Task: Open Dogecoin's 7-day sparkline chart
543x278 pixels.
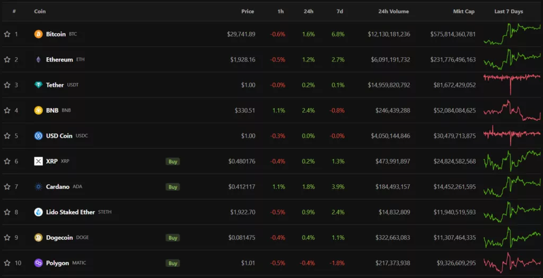Action: tap(512, 238)
